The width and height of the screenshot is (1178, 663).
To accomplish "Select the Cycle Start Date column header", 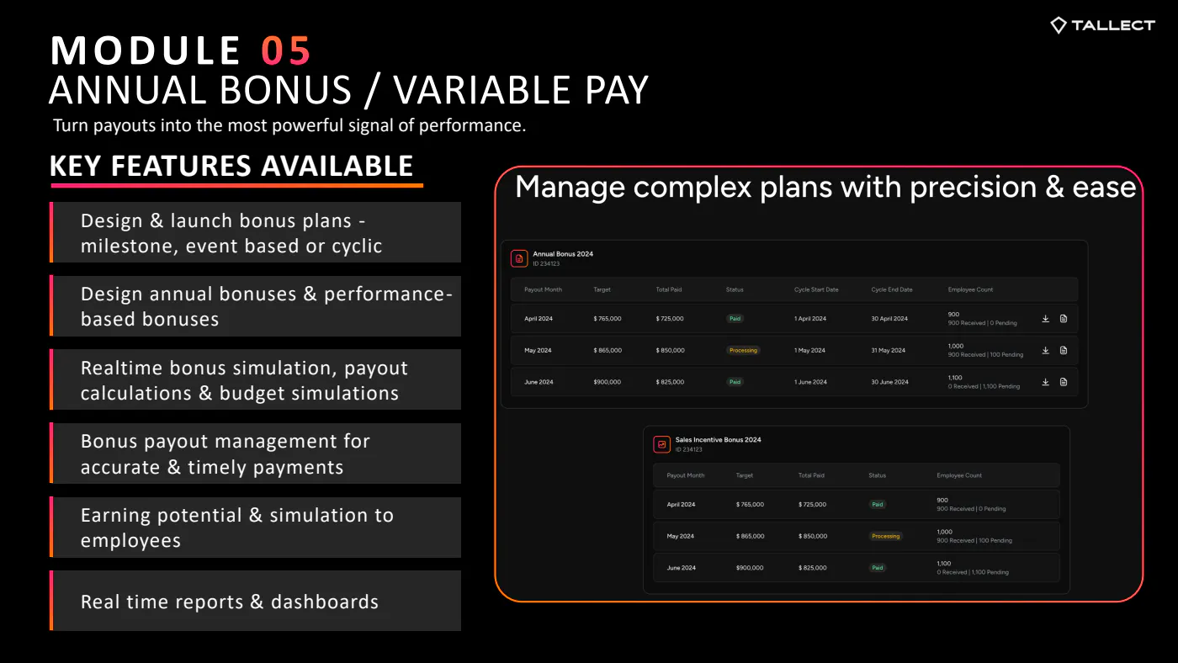I will tap(816, 289).
